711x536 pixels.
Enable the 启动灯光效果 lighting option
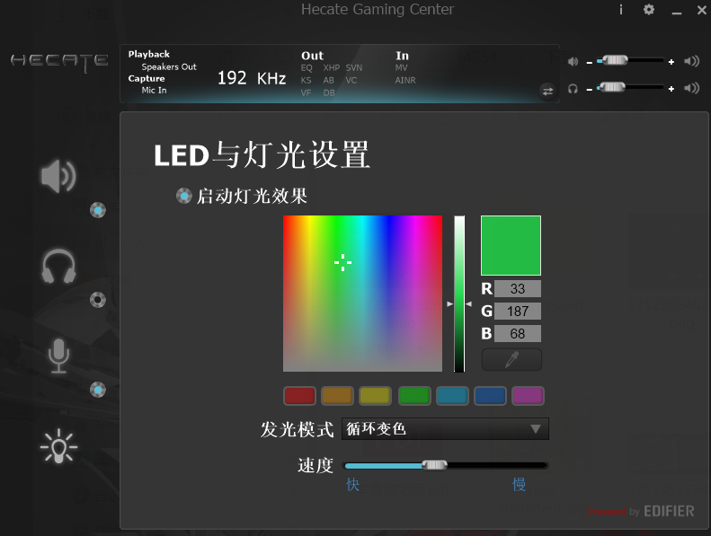point(183,197)
